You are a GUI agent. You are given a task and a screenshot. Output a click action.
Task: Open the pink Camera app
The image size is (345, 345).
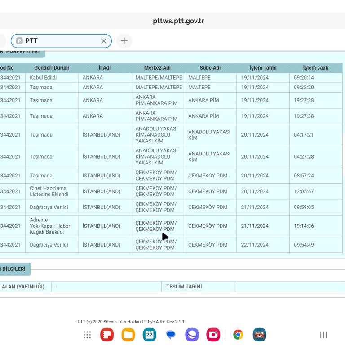[213, 335]
